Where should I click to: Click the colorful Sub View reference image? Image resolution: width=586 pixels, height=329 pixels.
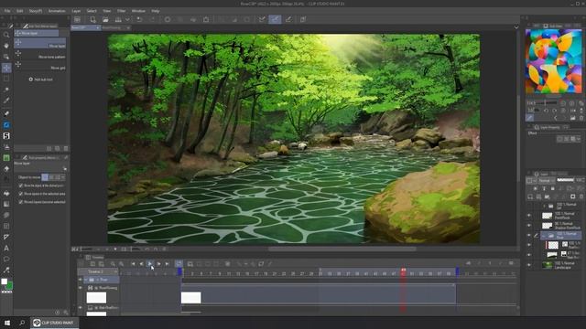[x=553, y=61]
